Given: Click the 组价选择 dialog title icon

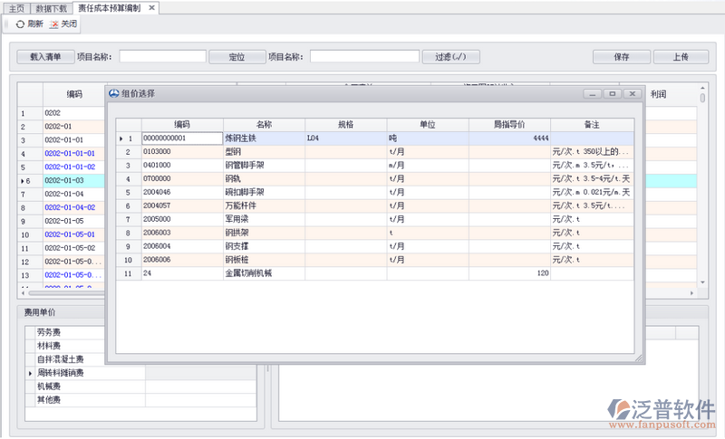Looking at the screenshot, I should pos(113,93).
